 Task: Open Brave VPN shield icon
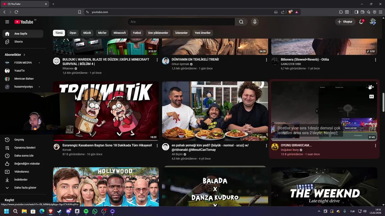(x=374, y=12)
